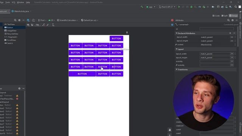Switch to the MainActivity.java tab
Viewport: 242px width, 136px height.
click(x=22, y=11)
